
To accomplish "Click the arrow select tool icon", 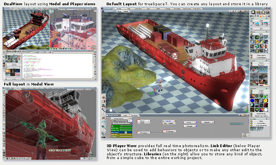I will coord(254,12).
